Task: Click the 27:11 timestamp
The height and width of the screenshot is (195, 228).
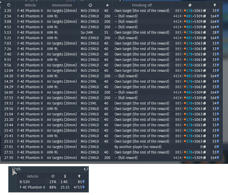Action: 9,152
